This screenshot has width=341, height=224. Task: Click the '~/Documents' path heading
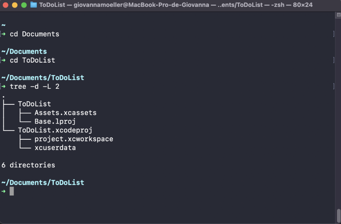click(x=24, y=51)
